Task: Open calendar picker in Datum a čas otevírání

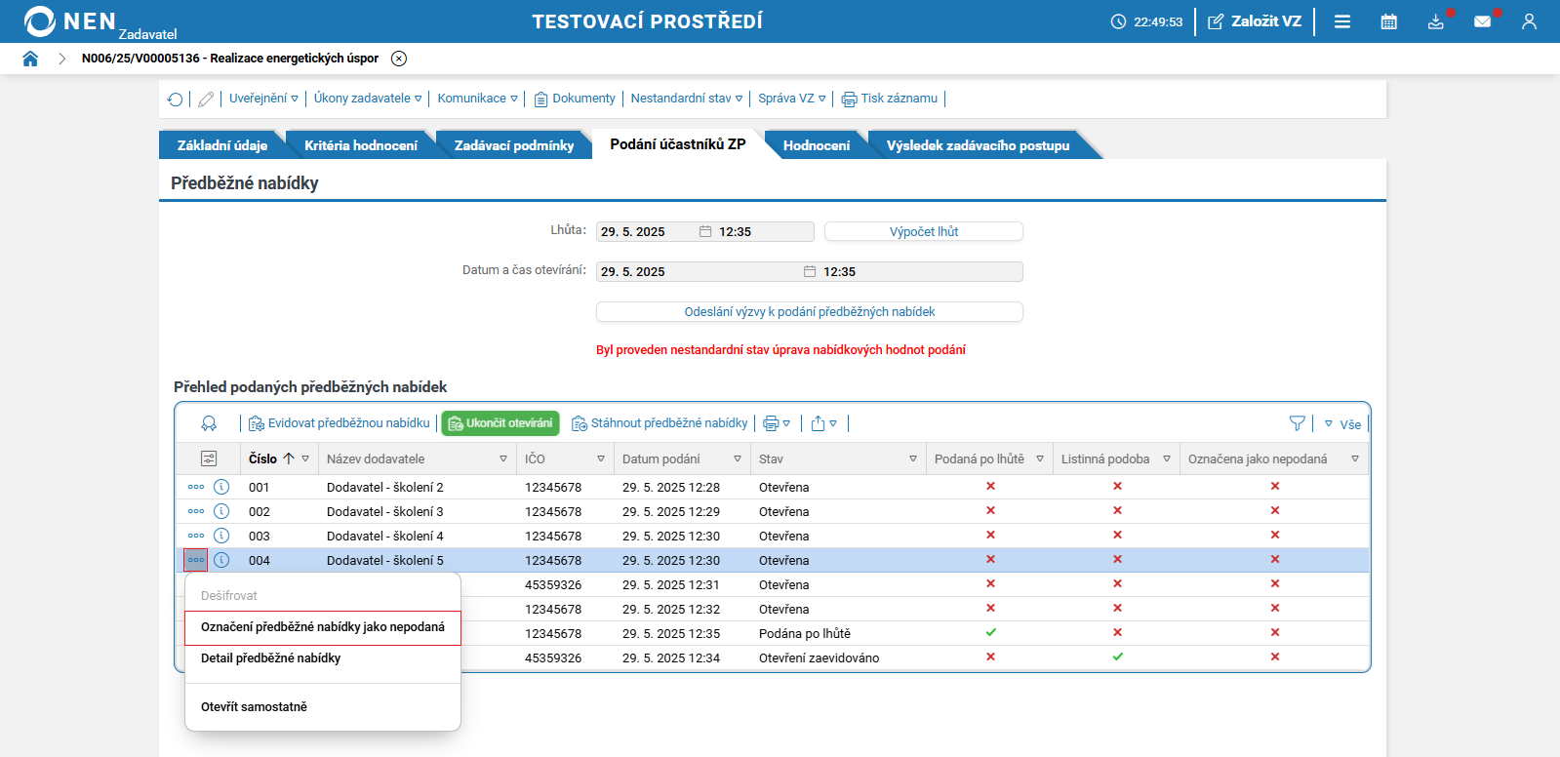Action: pyautogui.click(x=810, y=271)
